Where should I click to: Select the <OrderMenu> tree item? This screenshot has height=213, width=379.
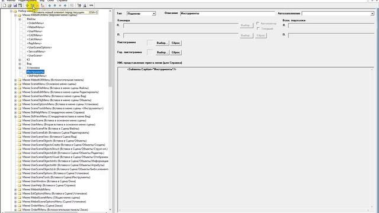[36, 23]
